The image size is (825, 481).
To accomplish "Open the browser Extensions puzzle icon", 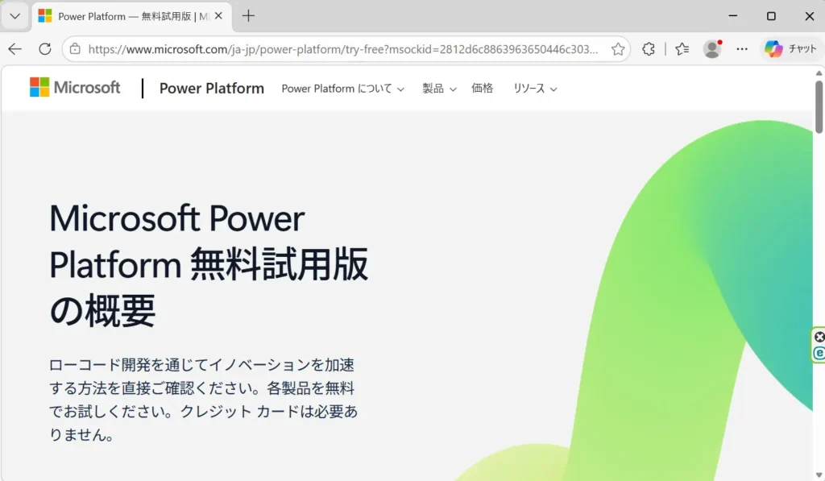I will click(x=649, y=49).
